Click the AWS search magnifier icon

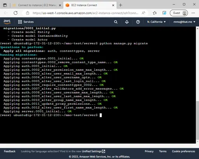(116, 22)
